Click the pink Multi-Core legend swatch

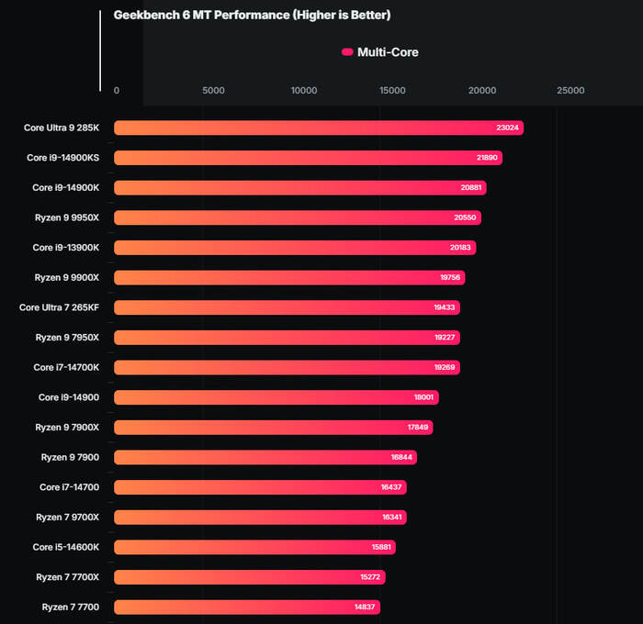pos(347,52)
